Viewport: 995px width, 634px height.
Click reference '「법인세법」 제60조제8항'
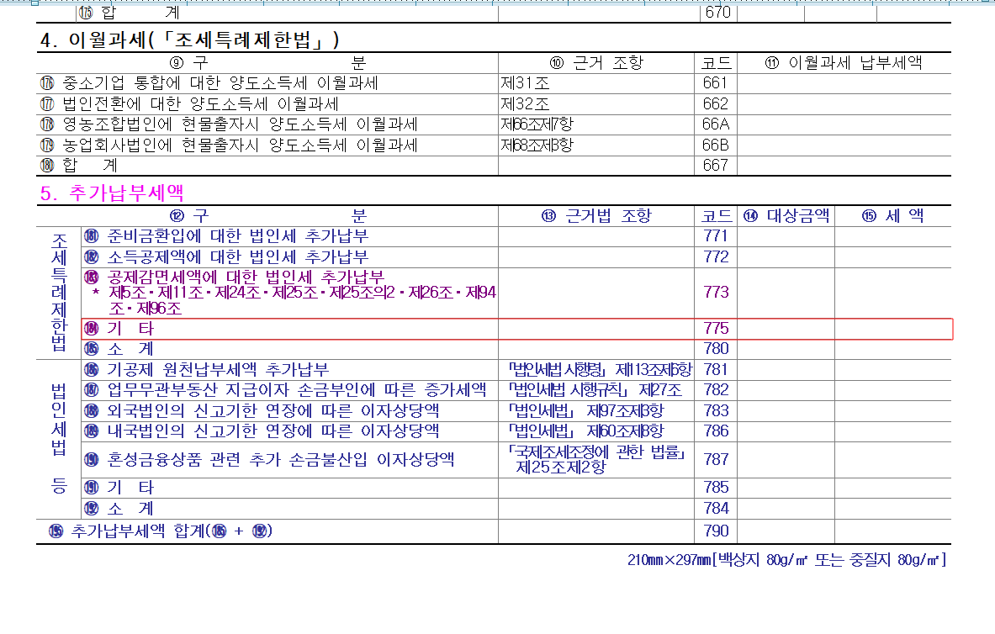(586, 431)
